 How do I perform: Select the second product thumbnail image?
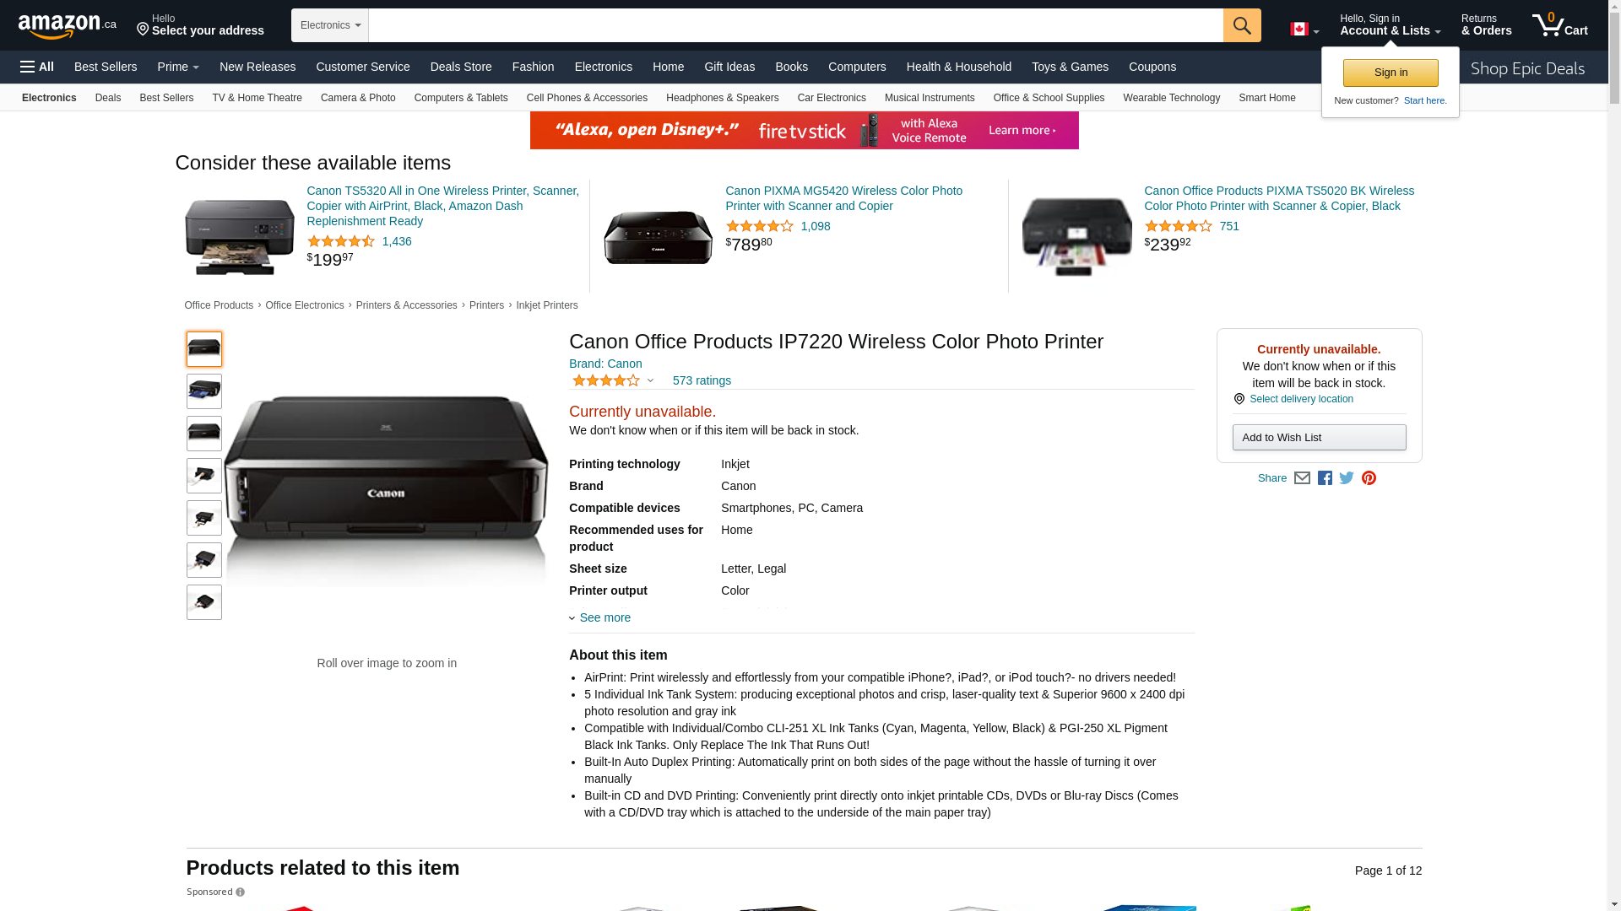pos(204,391)
